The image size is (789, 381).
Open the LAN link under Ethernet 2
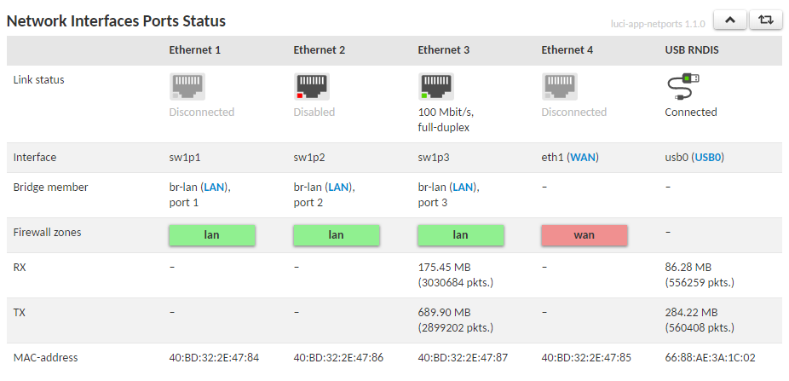[x=338, y=188]
